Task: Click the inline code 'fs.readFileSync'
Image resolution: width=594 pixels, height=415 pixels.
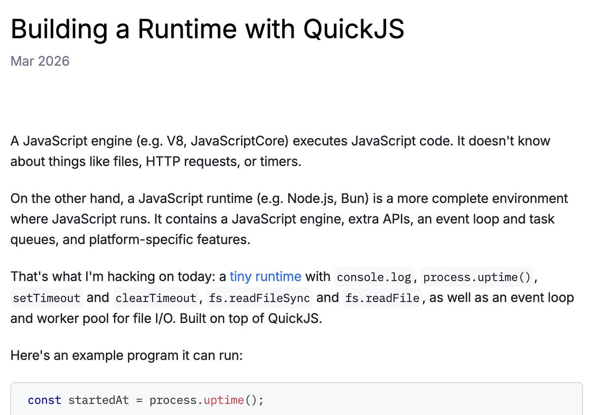Action: pyautogui.click(x=259, y=298)
